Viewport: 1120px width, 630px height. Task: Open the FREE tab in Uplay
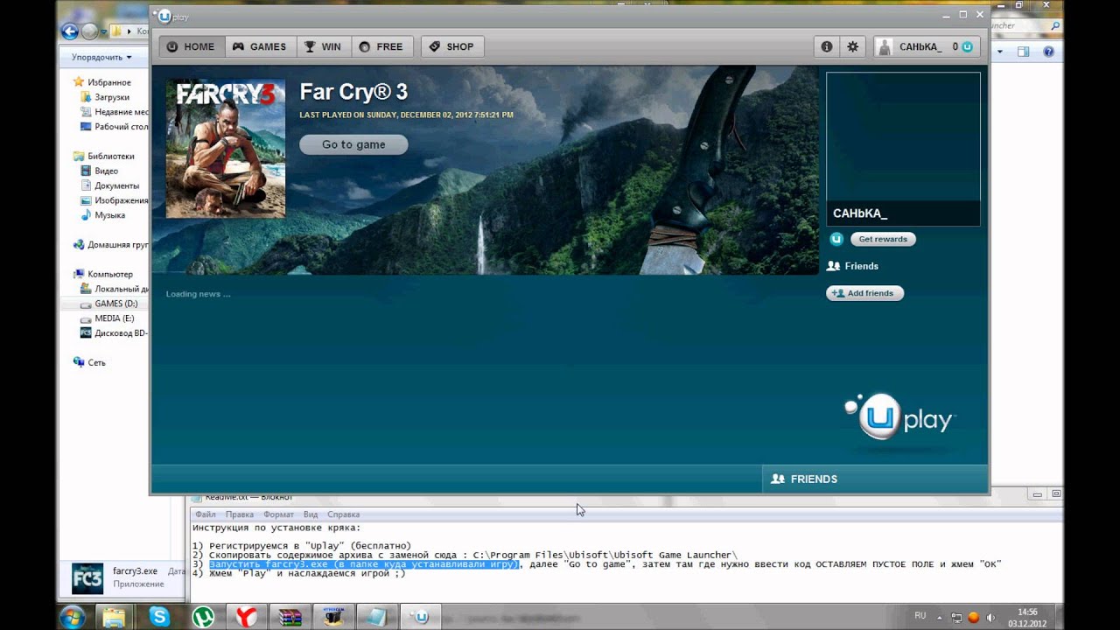pyautogui.click(x=381, y=46)
